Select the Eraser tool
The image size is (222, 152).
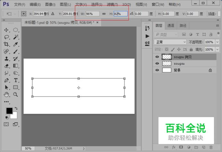(x=6, y=66)
